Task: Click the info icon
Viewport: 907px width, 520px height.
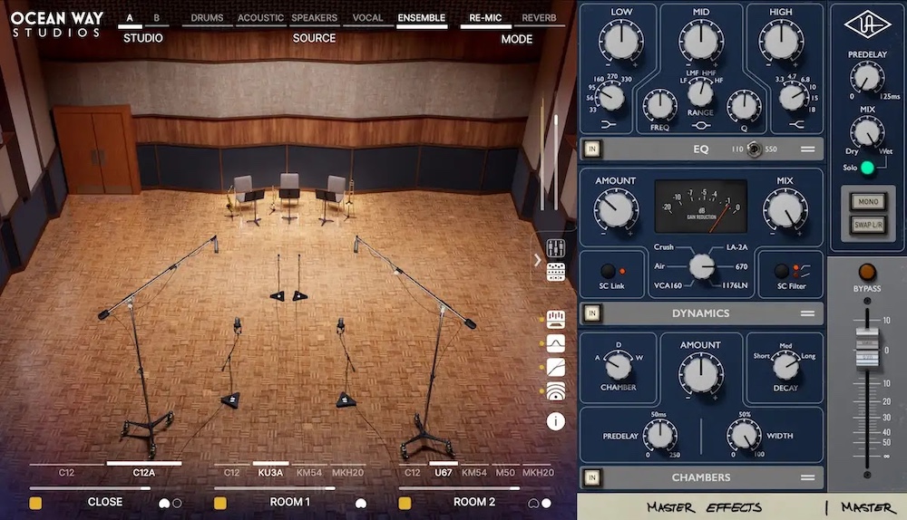Action: point(556,421)
